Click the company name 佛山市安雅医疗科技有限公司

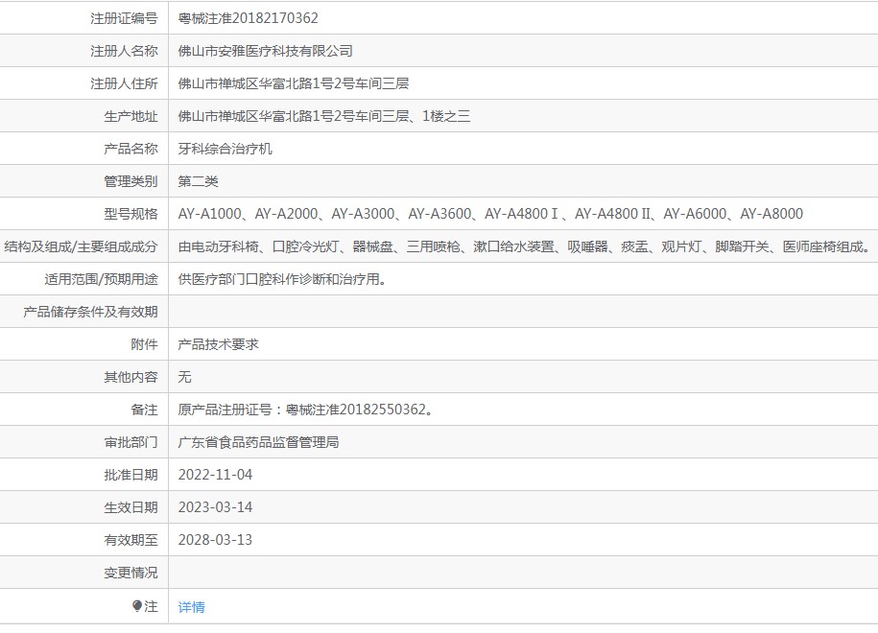[x=266, y=51]
